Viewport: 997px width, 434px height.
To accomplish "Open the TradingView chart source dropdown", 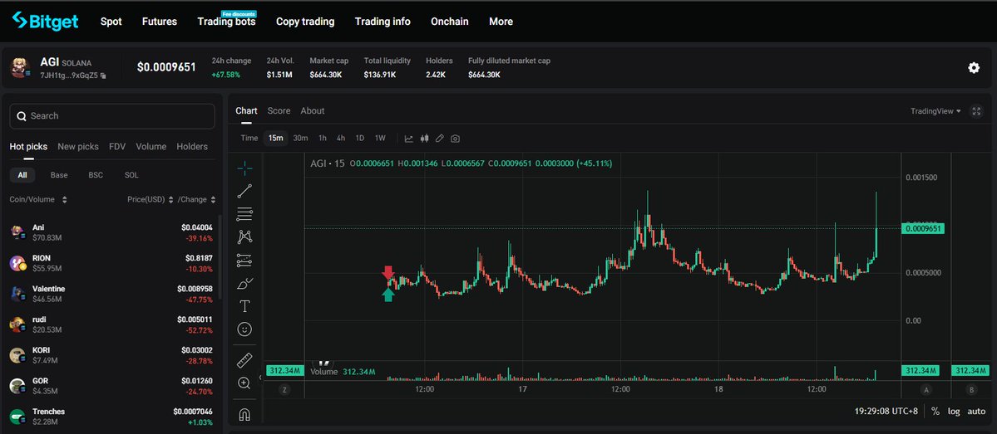I will [x=935, y=111].
